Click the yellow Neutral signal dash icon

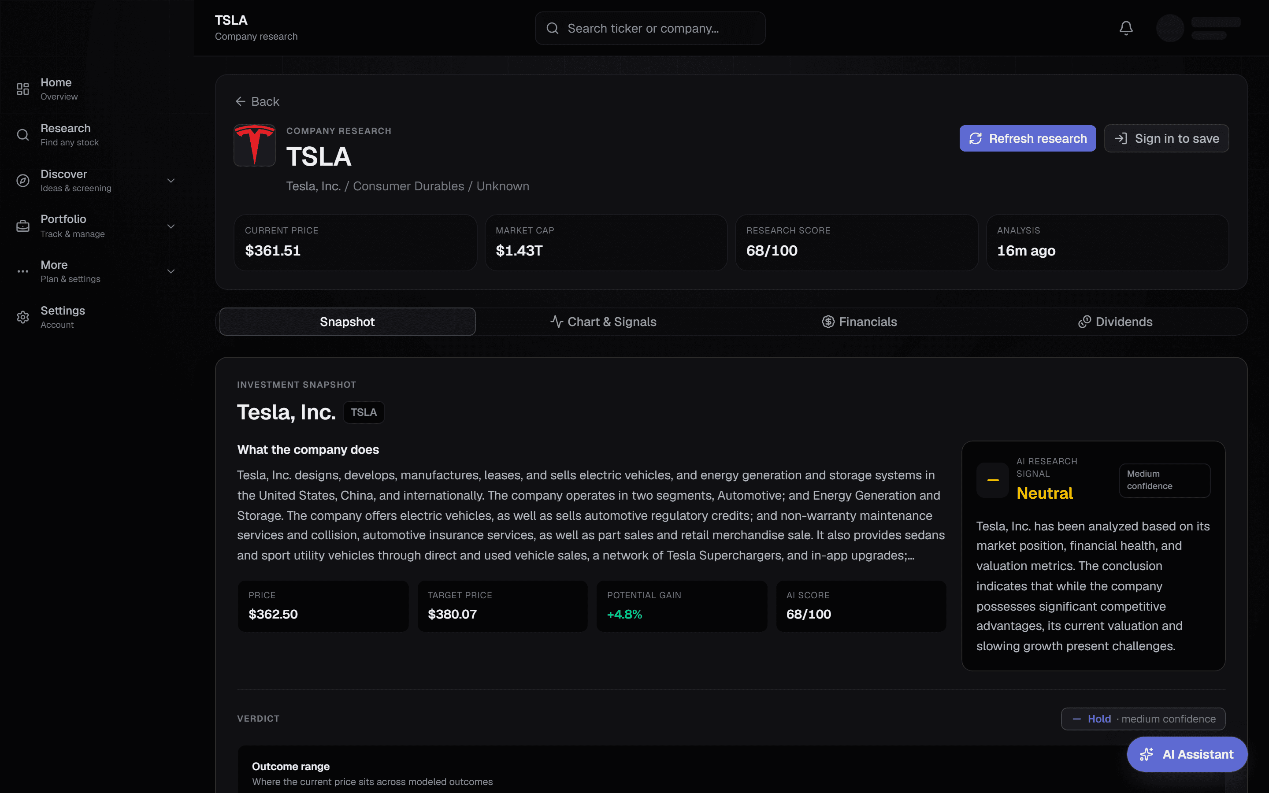click(993, 480)
